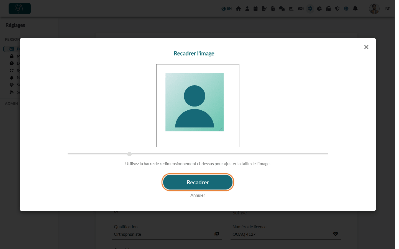Switch language with the EN globe
The height and width of the screenshot is (249, 399).
[x=227, y=9]
